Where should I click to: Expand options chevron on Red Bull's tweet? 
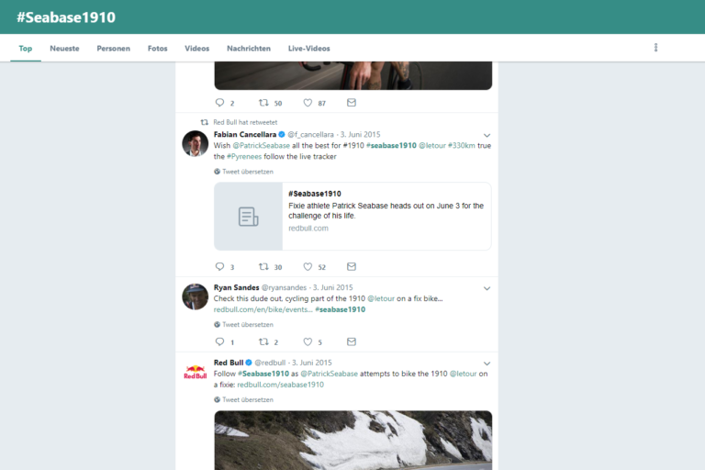tap(487, 364)
